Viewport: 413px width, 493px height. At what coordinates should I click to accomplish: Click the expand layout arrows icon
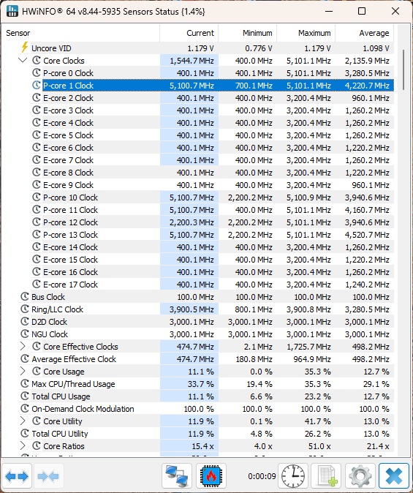coord(17,476)
